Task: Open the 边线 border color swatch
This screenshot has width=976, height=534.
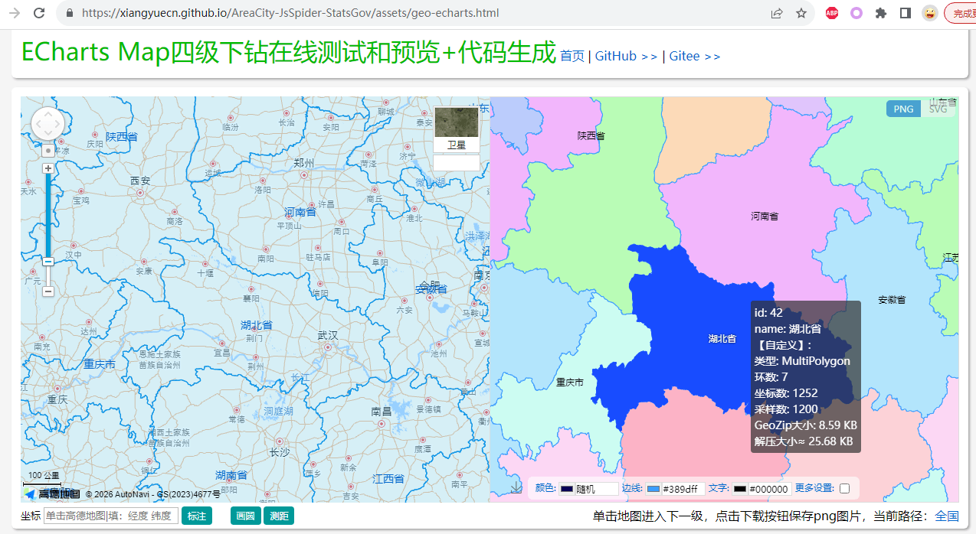Action: 653,489
